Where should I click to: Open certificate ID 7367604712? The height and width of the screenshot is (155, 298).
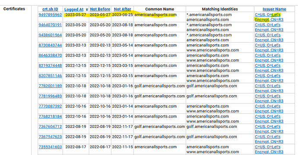click(x=50, y=127)
